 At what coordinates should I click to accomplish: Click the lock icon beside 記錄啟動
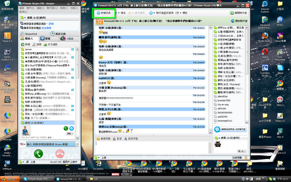click(x=246, y=158)
